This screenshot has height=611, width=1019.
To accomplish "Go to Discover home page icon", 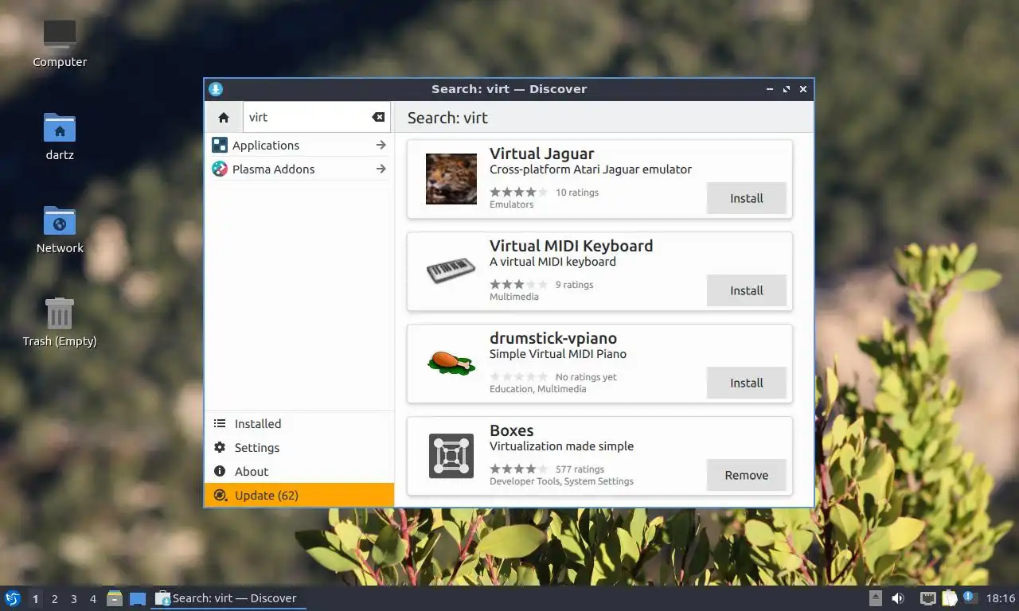I will (x=224, y=117).
